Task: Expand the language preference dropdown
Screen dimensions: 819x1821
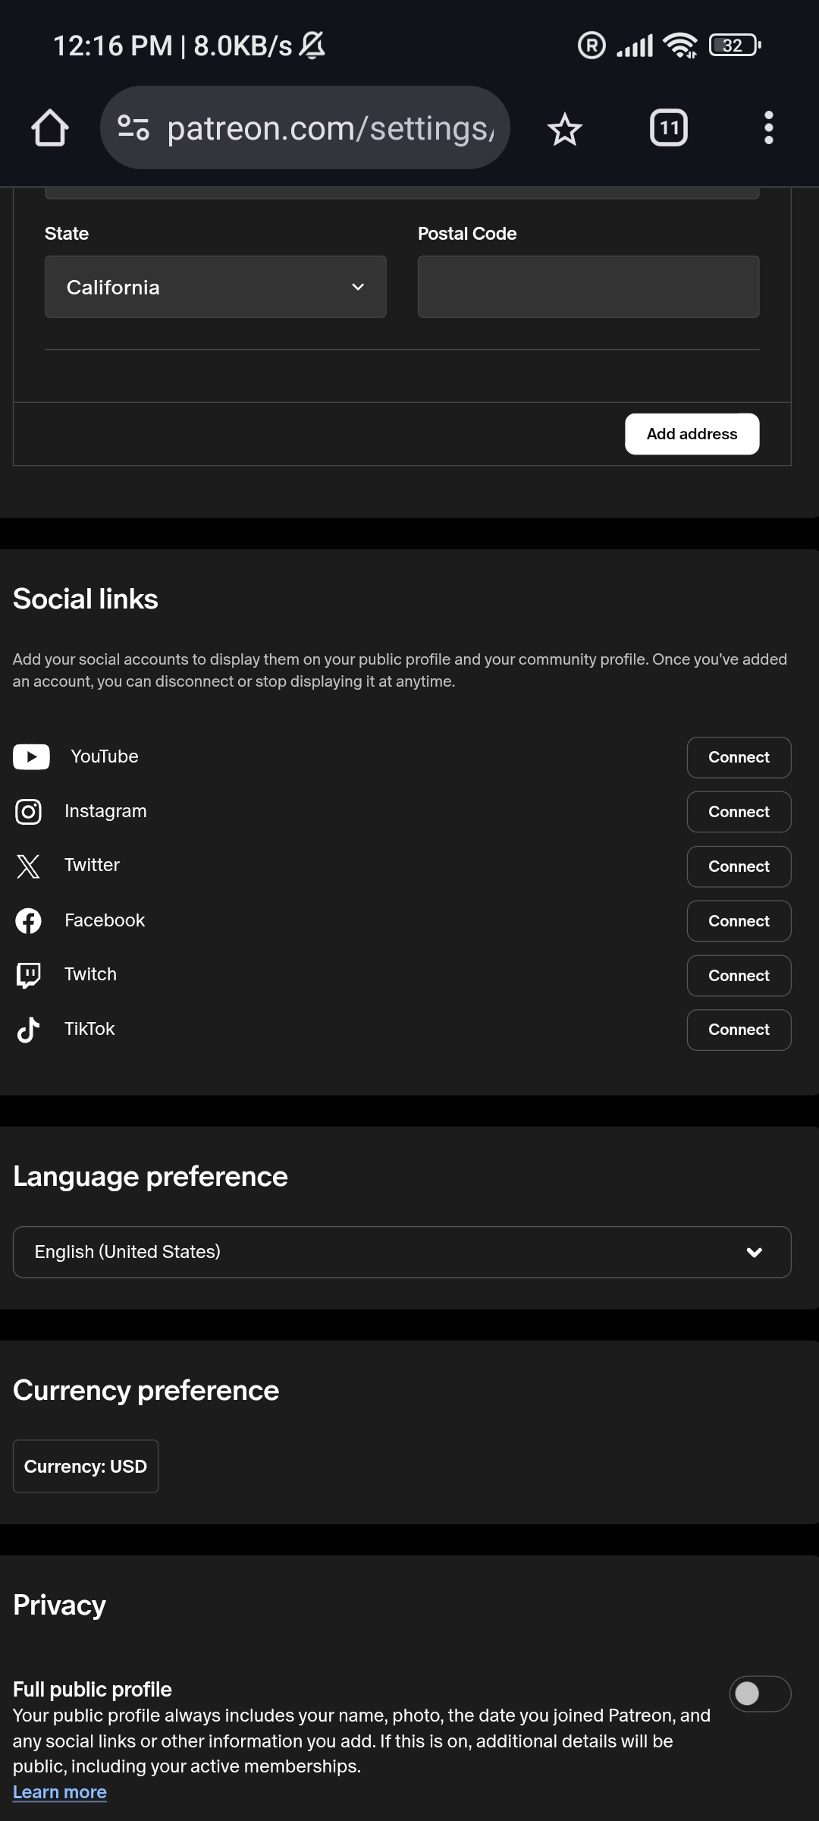Action: coord(402,1252)
